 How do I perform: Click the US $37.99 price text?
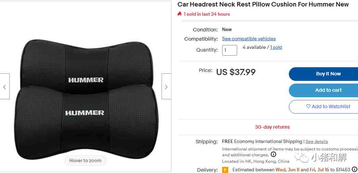click(x=236, y=72)
